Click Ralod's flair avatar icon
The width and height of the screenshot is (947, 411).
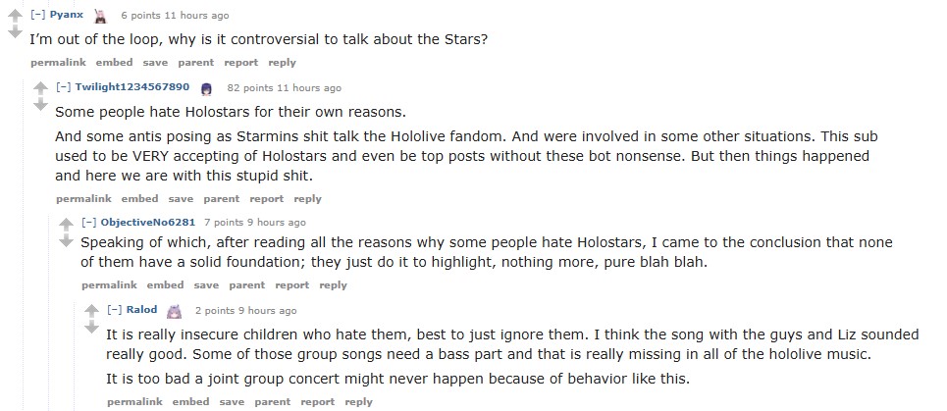click(174, 311)
